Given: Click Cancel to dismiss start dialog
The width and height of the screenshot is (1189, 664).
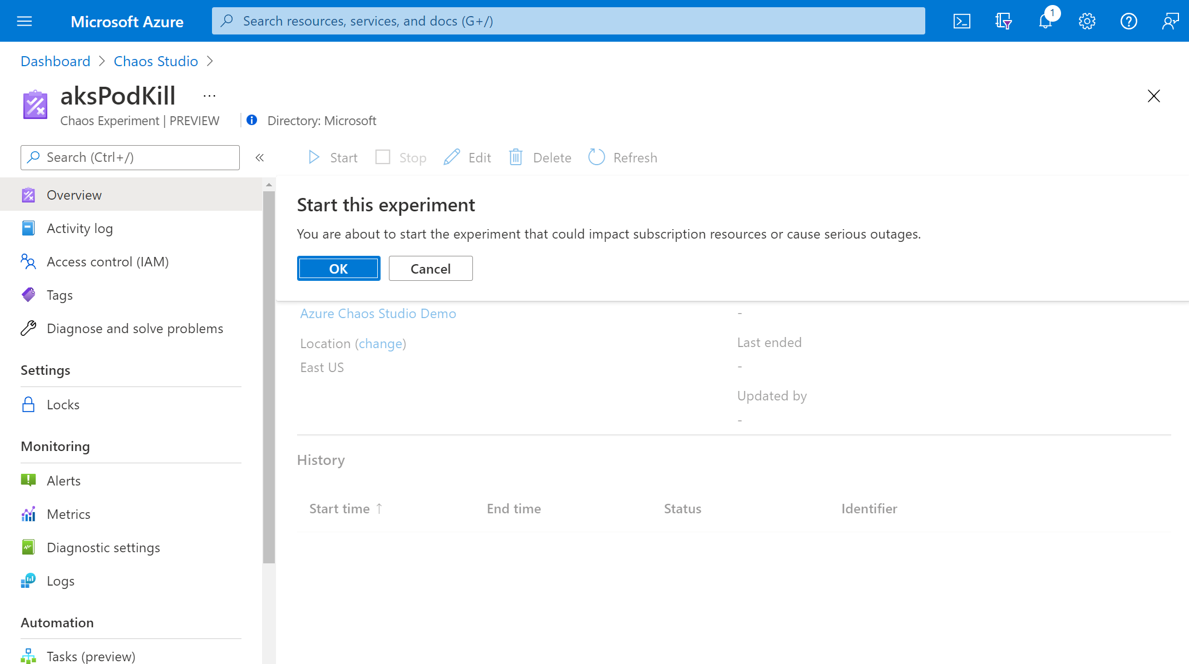Looking at the screenshot, I should click(x=430, y=267).
